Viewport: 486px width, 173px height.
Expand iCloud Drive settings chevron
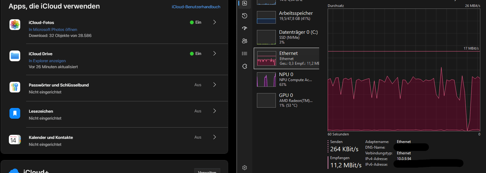tap(215, 54)
